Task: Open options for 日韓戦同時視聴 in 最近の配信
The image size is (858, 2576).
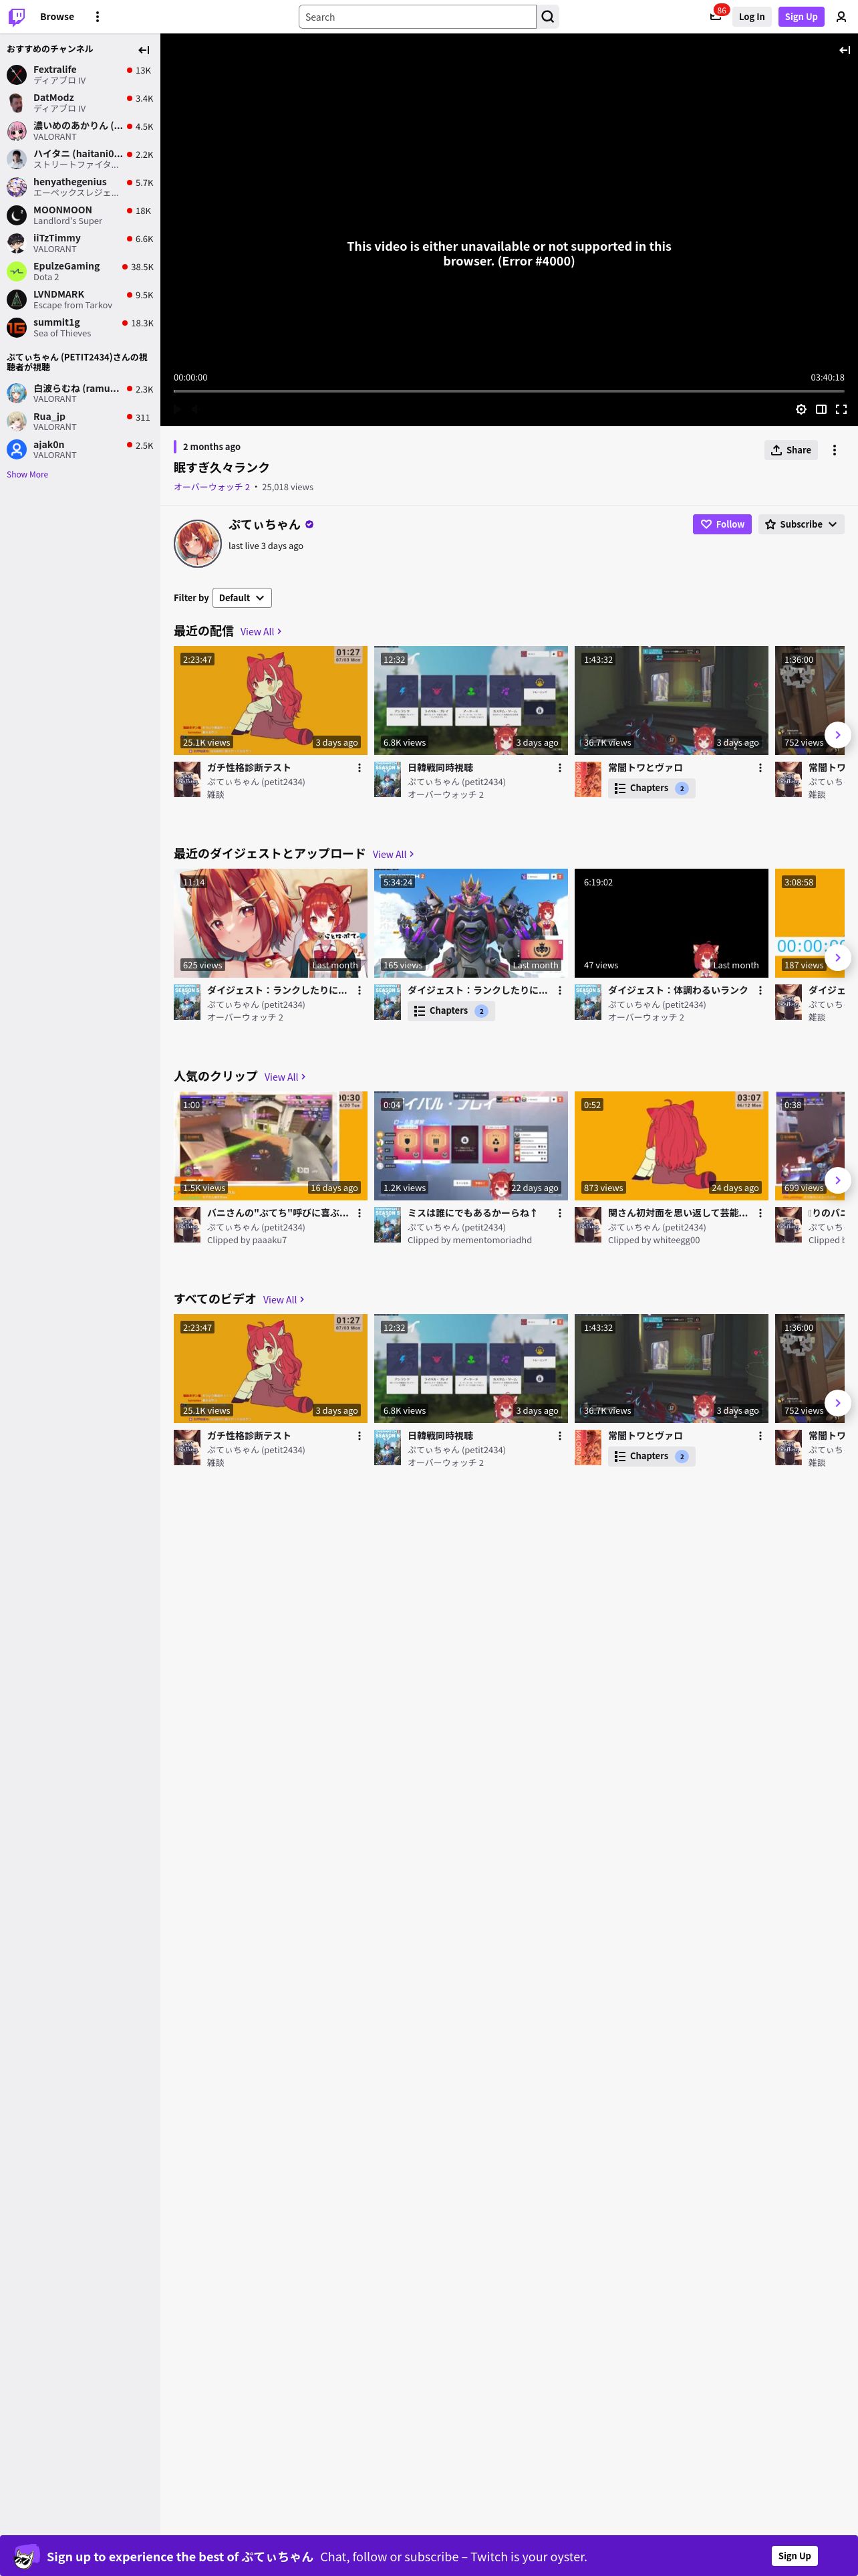Action: point(559,768)
